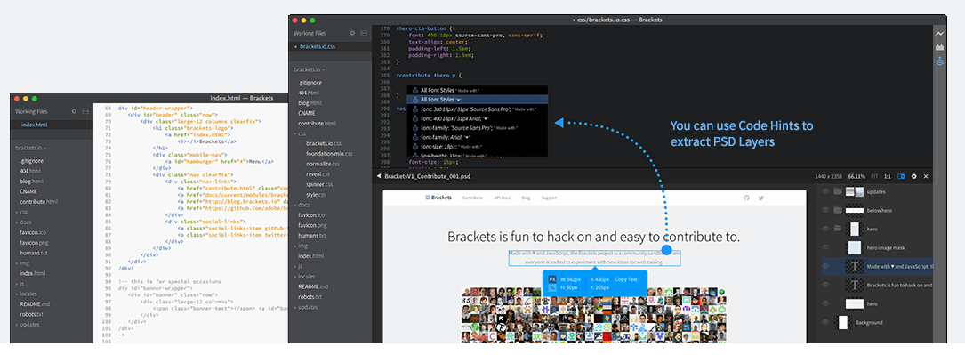Screen dimensions: 965x355
Task: Toggle the layers panel split-view button
Action: point(901,176)
